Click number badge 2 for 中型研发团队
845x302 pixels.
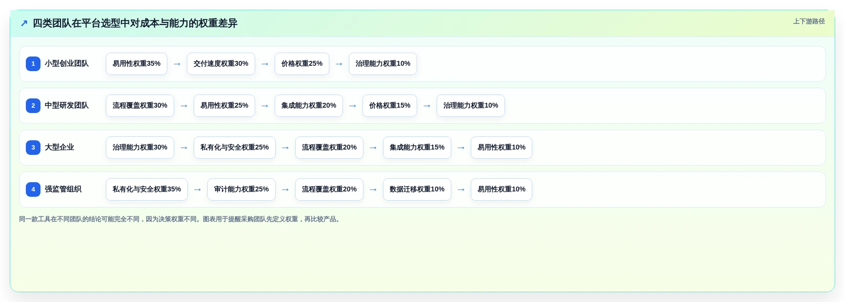(x=33, y=106)
